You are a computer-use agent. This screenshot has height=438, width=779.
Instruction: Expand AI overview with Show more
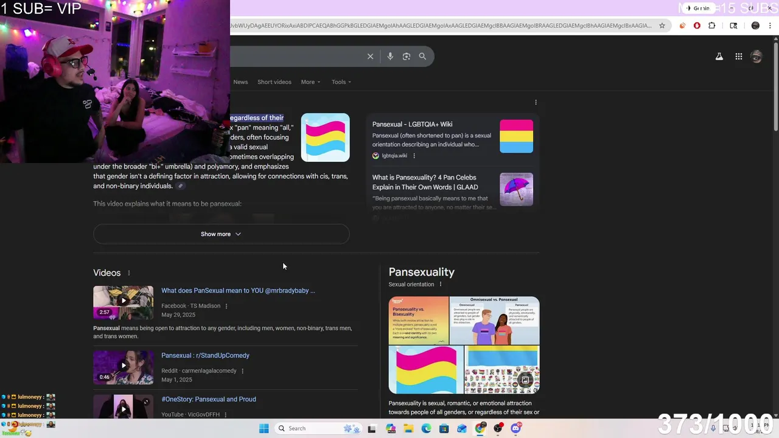221,234
